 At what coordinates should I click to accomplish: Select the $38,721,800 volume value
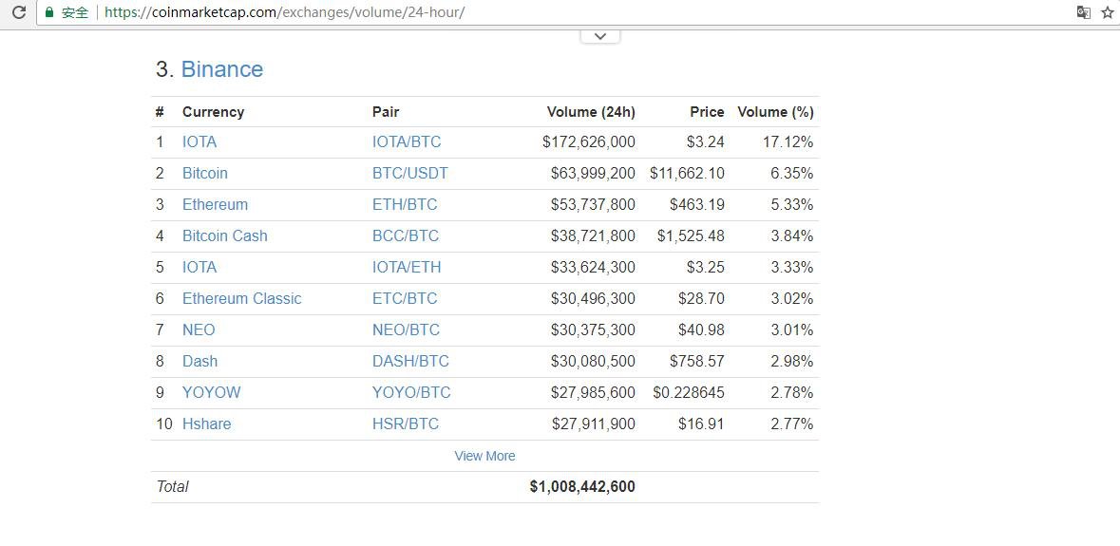pos(593,236)
